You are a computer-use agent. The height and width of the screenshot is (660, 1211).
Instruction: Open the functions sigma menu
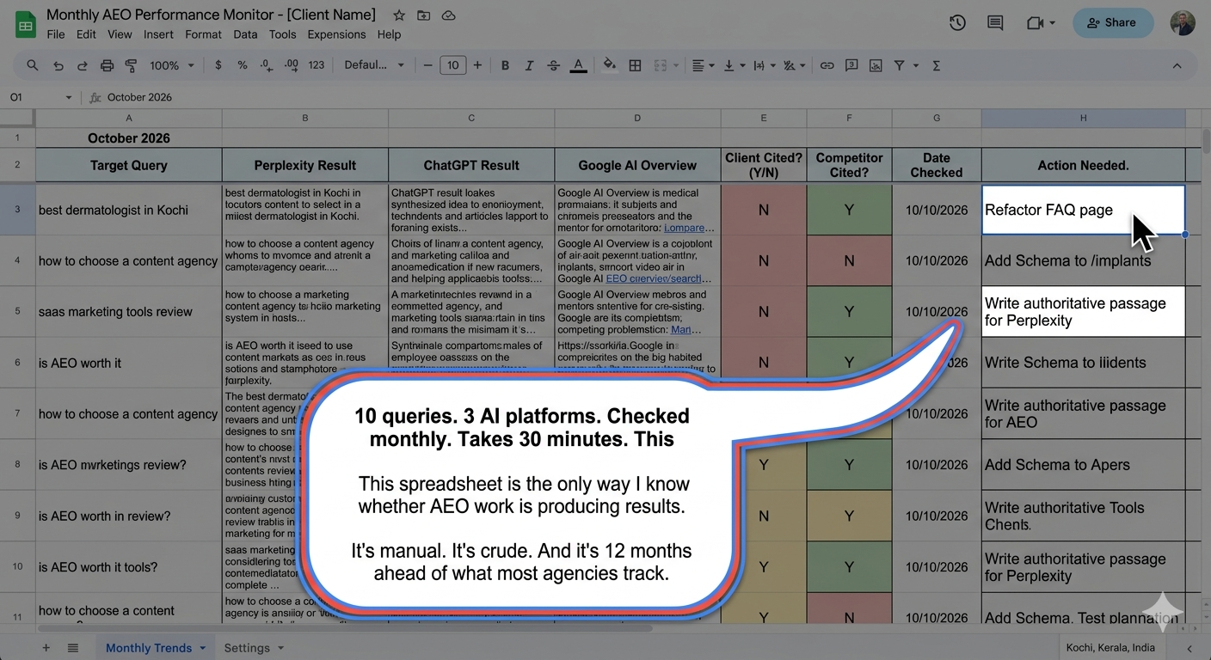coord(937,65)
